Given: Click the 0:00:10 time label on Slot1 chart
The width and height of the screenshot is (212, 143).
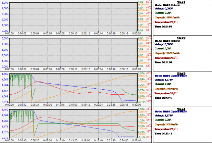Looking at the screenshot, I should [73, 33].
